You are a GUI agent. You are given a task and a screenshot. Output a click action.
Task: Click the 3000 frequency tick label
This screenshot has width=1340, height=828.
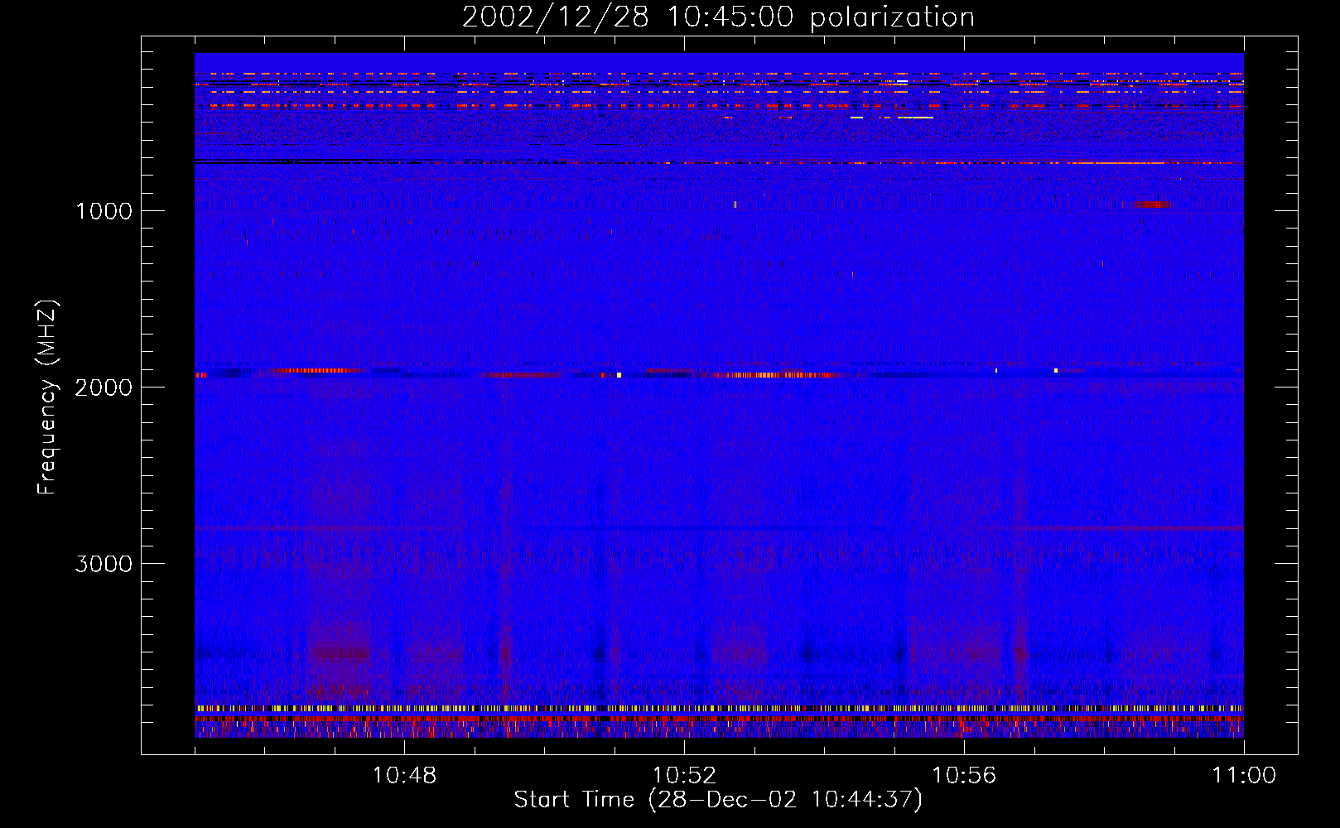pyautogui.click(x=104, y=564)
